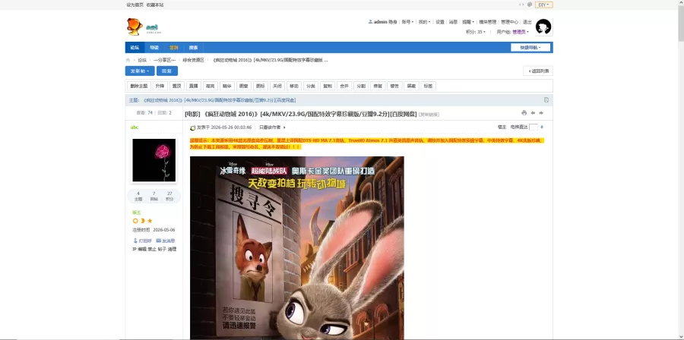The image size is (684, 340).
Task: Expand 只看该作者 author filter arrow
Action: tap(284, 127)
